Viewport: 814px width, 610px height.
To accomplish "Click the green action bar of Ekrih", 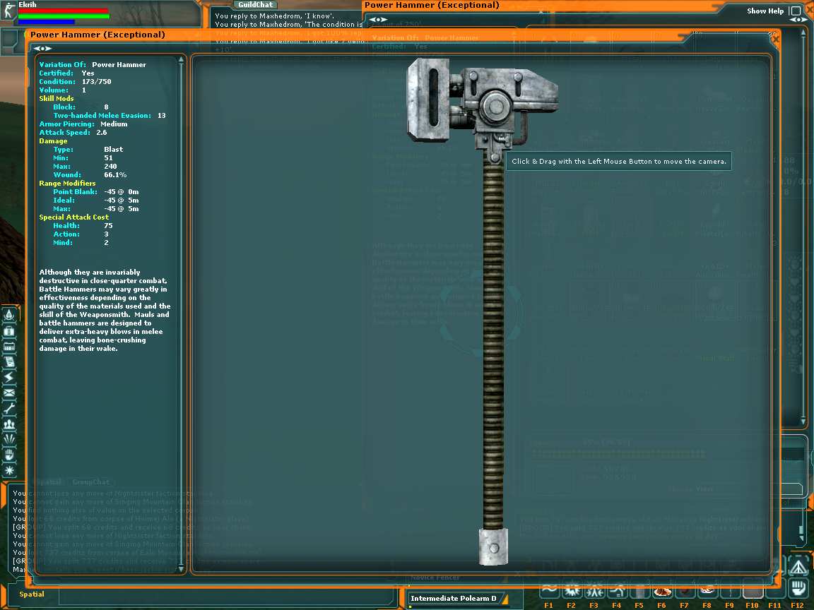I will [x=64, y=17].
